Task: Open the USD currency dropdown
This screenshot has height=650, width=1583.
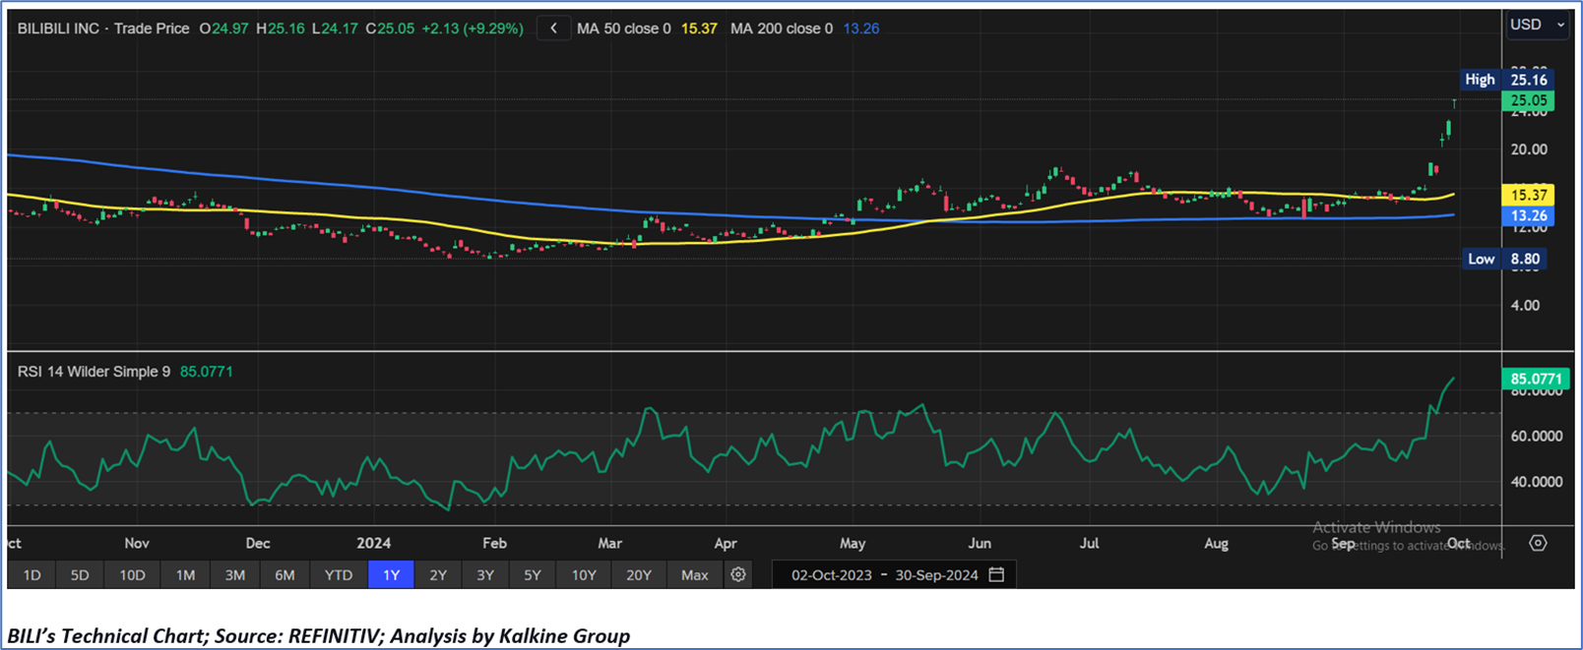Action: point(1536,25)
